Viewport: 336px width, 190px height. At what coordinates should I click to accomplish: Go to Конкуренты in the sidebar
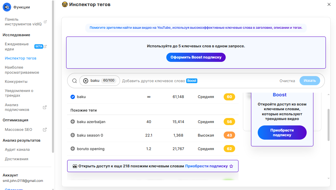click(16, 81)
